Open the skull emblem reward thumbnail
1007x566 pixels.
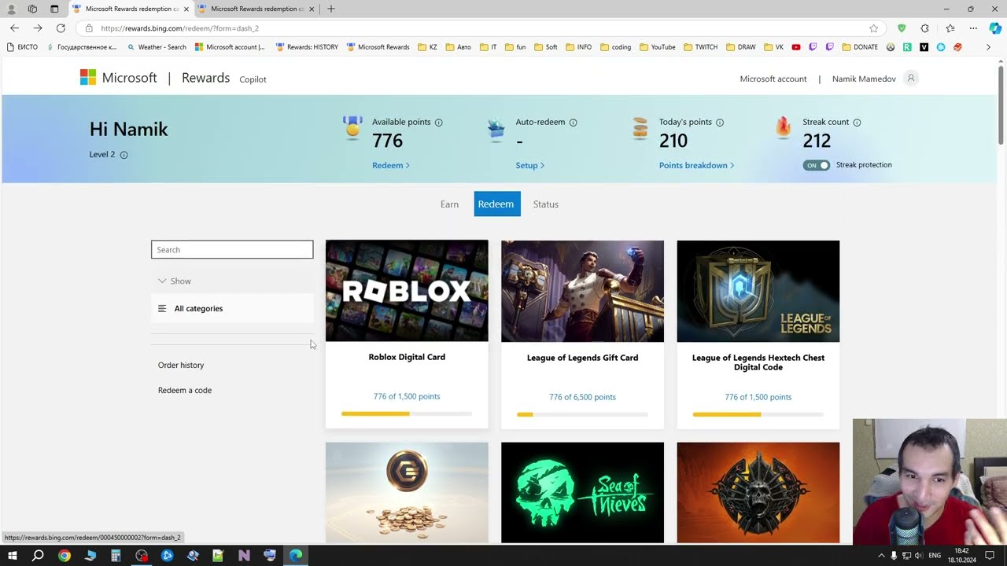pyautogui.click(x=758, y=493)
